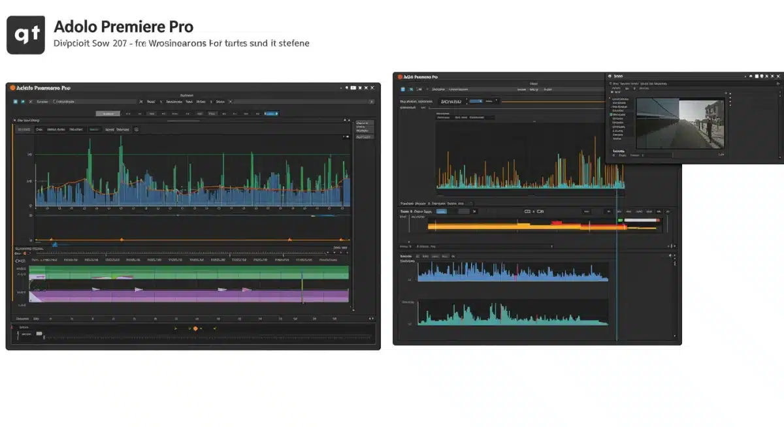Open the blue dropdown beside the DCNASBAZ field
This screenshot has width=784, height=427.
point(476,101)
